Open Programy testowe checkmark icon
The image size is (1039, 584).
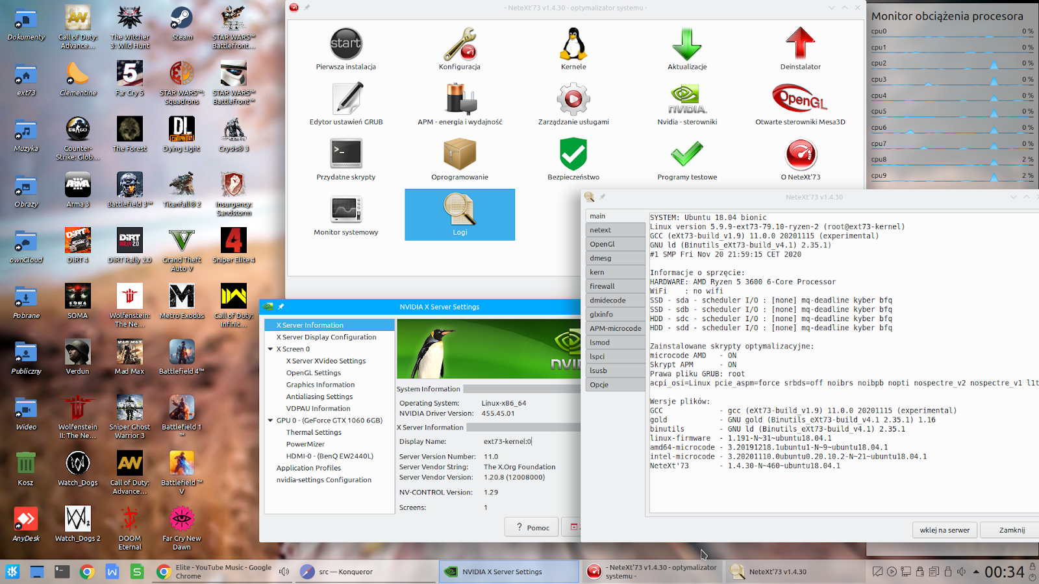687,154
